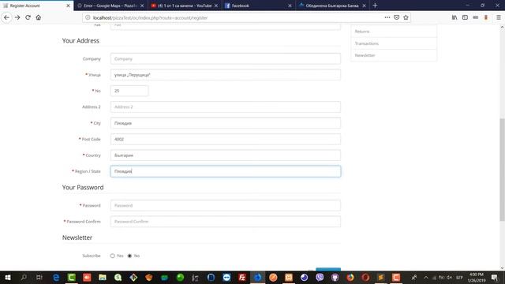Image resolution: width=505 pixels, height=284 pixels.
Task: Show site information for localhost
Action: 88,17
